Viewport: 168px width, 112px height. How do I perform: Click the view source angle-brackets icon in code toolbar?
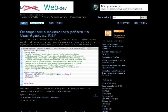(x=87, y=48)
